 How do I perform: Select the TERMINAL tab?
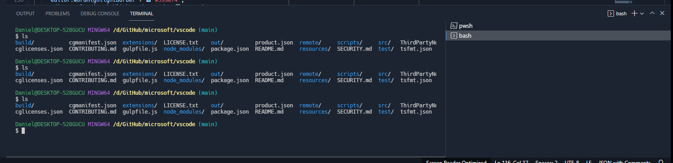[x=142, y=13]
